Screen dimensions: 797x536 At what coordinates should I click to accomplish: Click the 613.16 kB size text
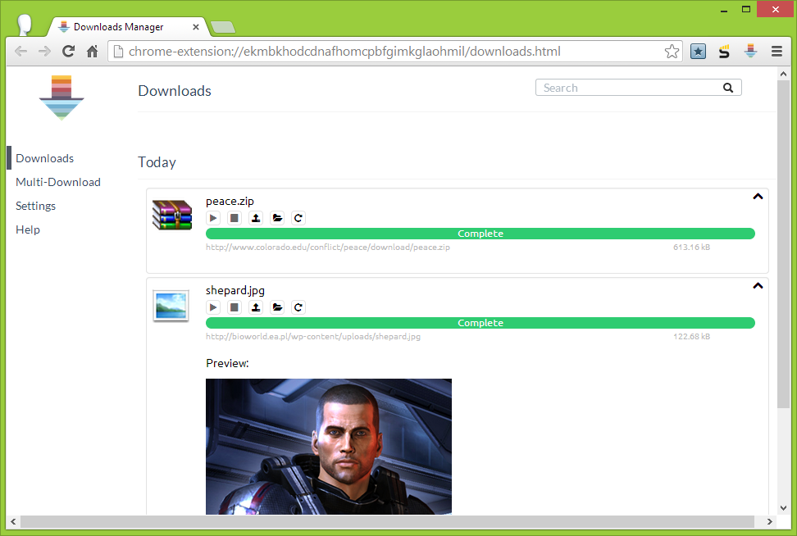point(692,248)
